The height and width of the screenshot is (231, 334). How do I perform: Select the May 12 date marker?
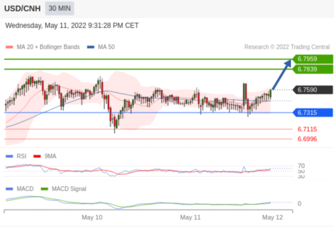(x=272, y=217)
